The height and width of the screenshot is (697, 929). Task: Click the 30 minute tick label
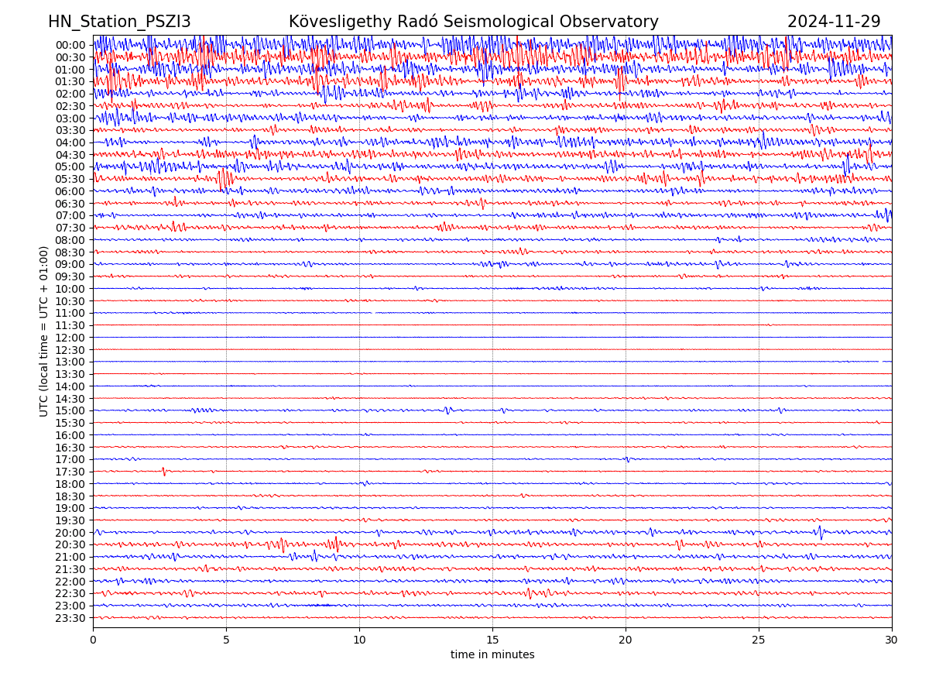pyautogui.click(x=892, y=640)
